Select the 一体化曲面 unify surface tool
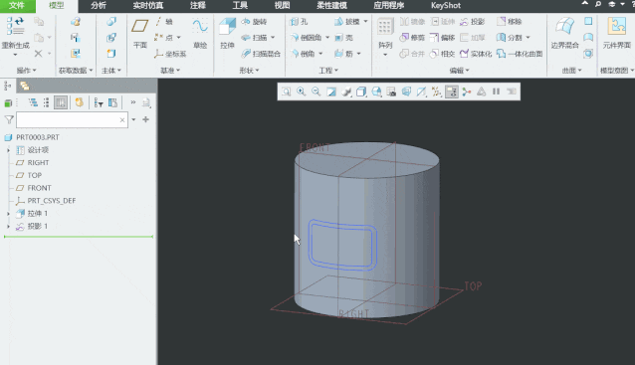The image size is (635, 365). tap(520, 54)
